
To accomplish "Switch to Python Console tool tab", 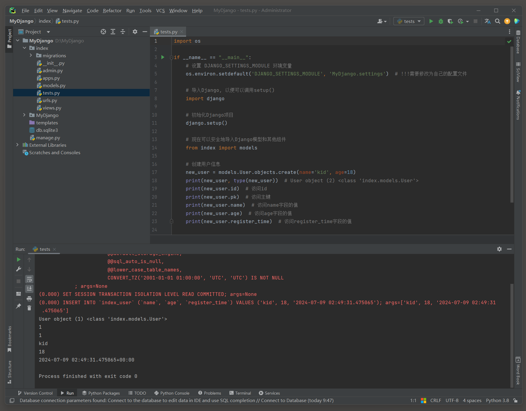I will tap(172, 393).
